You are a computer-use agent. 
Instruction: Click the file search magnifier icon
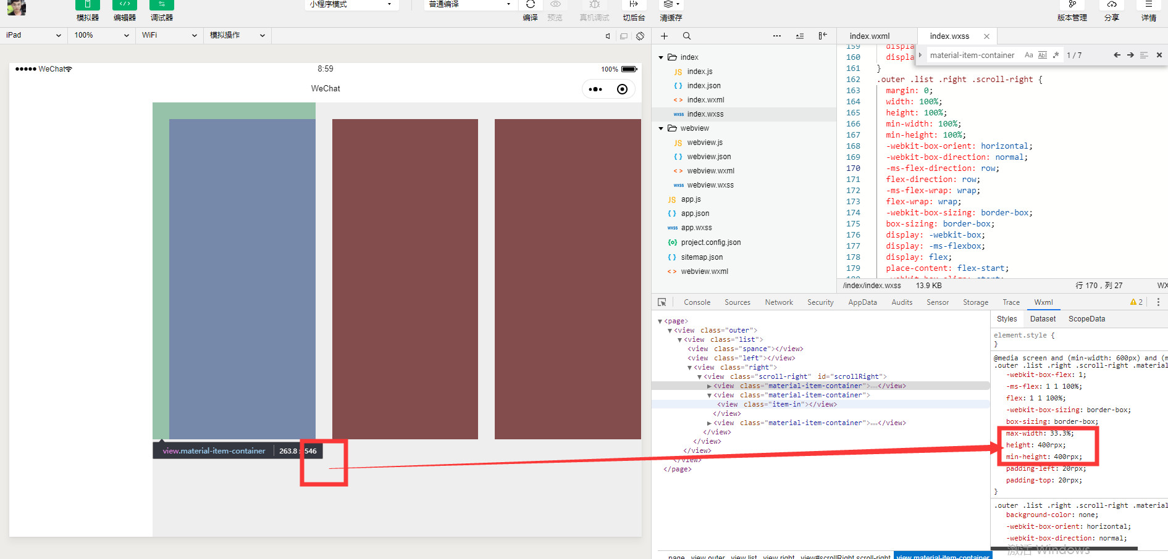pos(687,36)
